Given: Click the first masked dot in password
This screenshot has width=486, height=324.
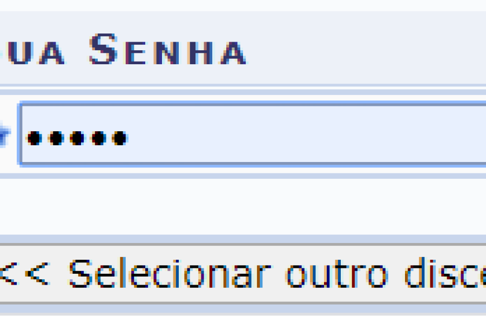Looking at the screenshot, I should coord(34,138).
